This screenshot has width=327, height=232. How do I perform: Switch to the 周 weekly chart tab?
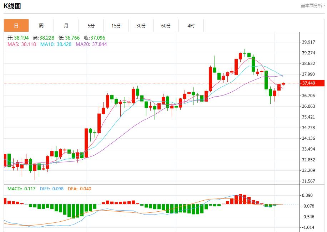[x=41, y=25]
